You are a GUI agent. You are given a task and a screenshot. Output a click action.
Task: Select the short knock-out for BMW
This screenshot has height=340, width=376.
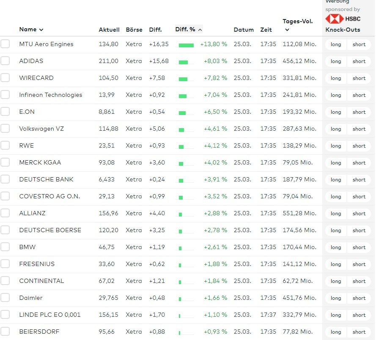tap(359, 247)
